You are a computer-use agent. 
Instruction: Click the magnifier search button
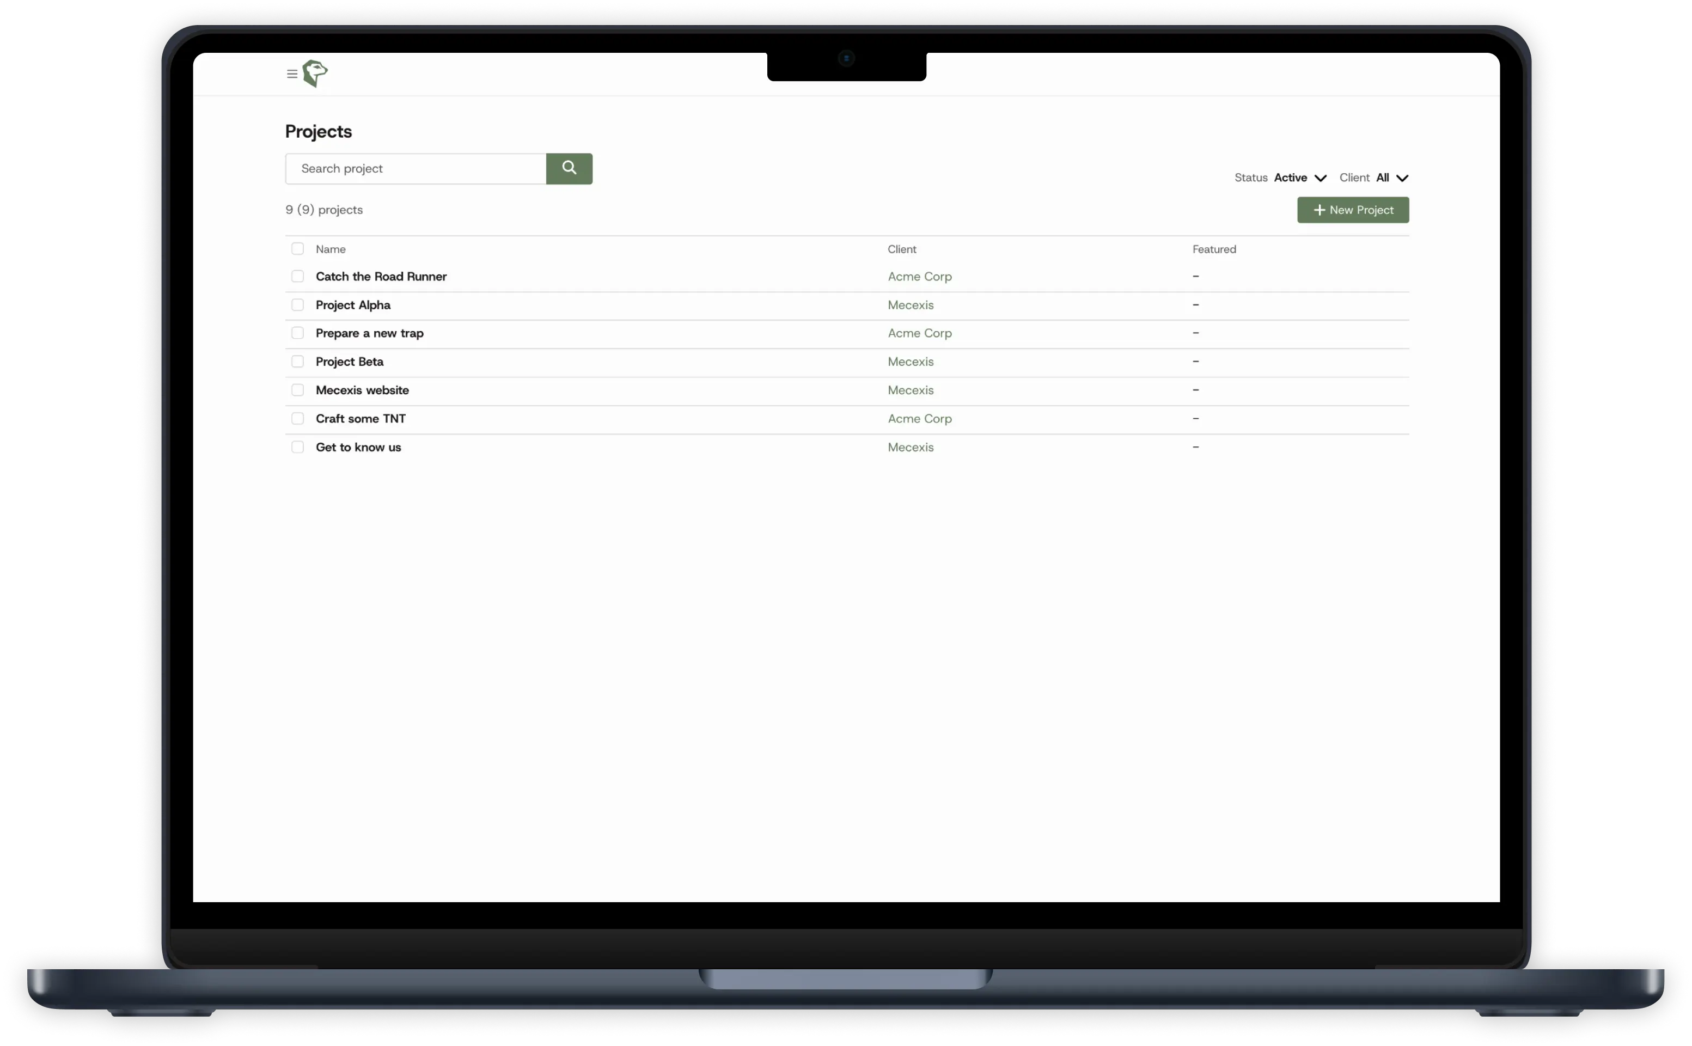(x=569, y=169)
